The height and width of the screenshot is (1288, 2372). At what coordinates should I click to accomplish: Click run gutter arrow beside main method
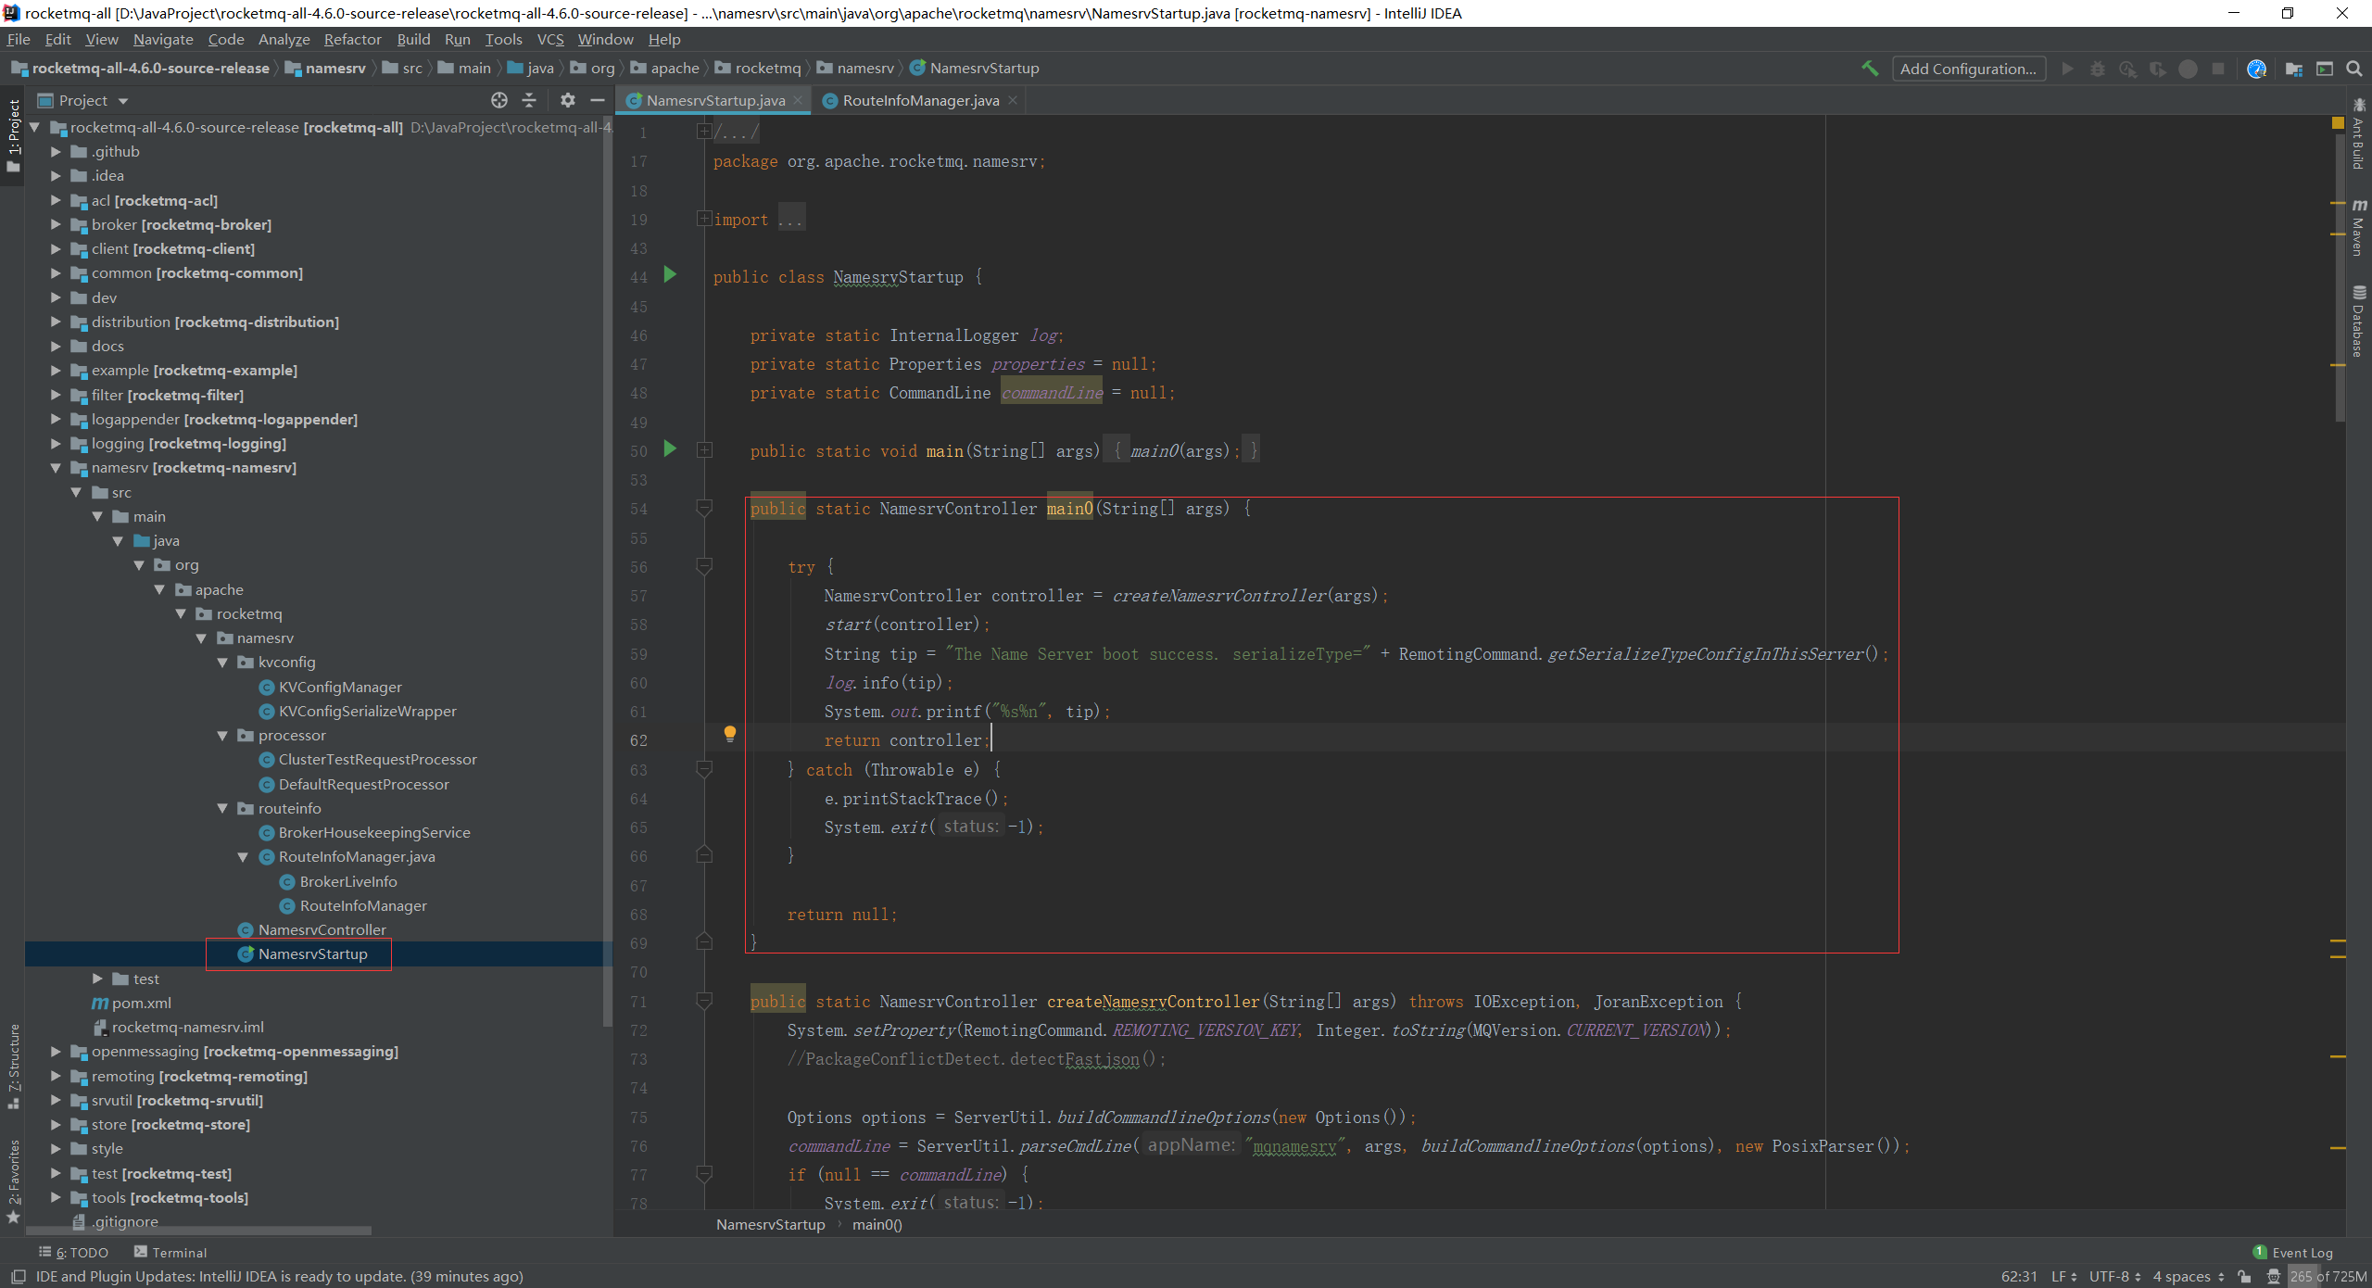671,449
